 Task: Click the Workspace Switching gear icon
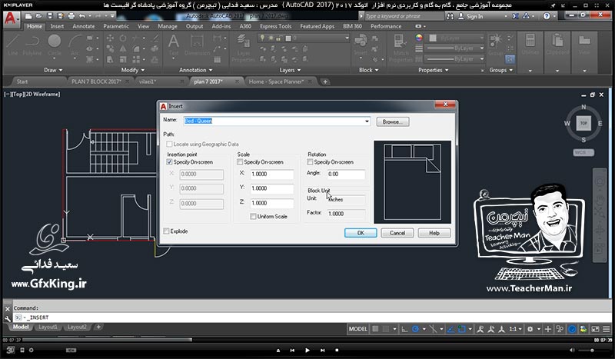coord(530,329)
